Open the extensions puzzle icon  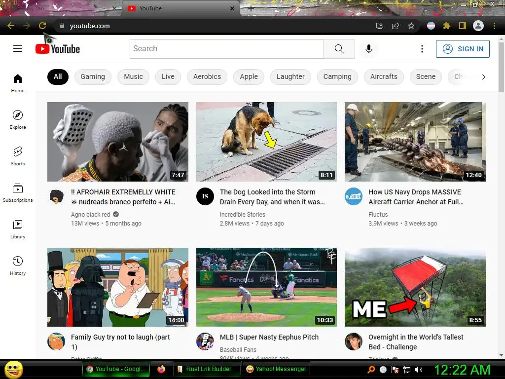[x=446, y=26]
